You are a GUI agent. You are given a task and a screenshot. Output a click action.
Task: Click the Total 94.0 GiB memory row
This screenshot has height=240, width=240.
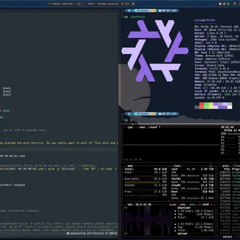(x=146, y=169)
